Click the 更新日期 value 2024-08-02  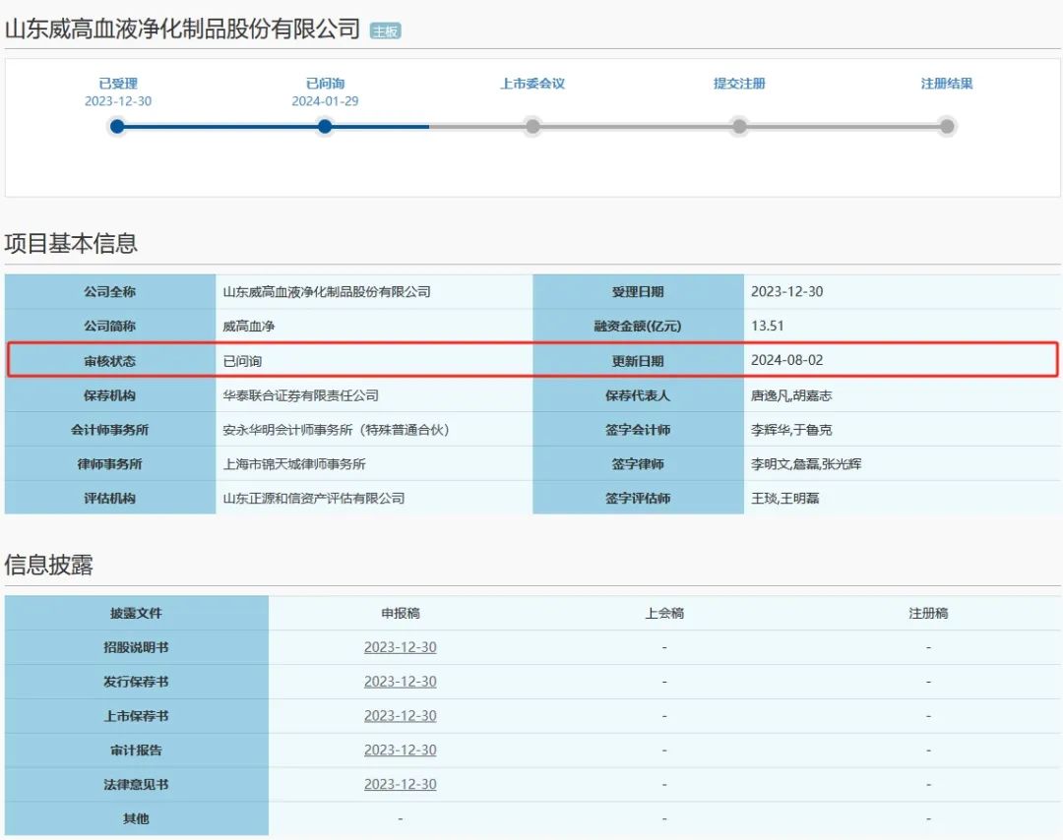point(787,360)
